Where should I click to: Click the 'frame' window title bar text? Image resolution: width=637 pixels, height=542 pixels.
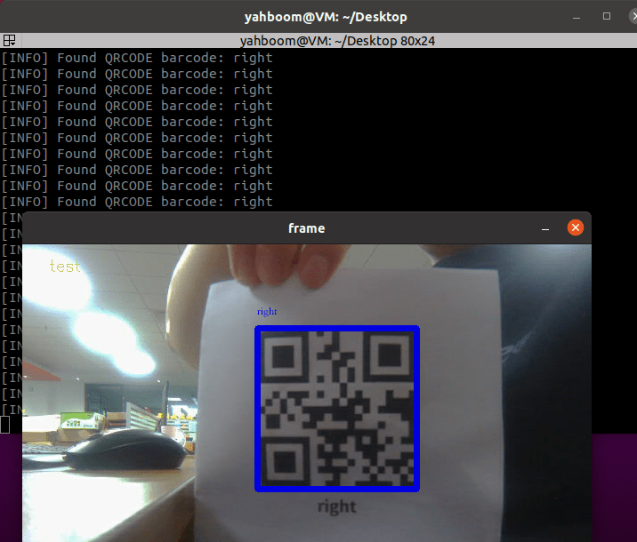point(306,228)
